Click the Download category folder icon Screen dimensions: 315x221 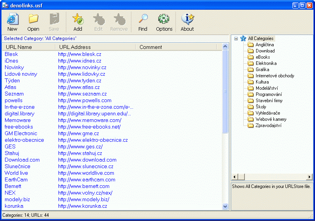(251, 50)
